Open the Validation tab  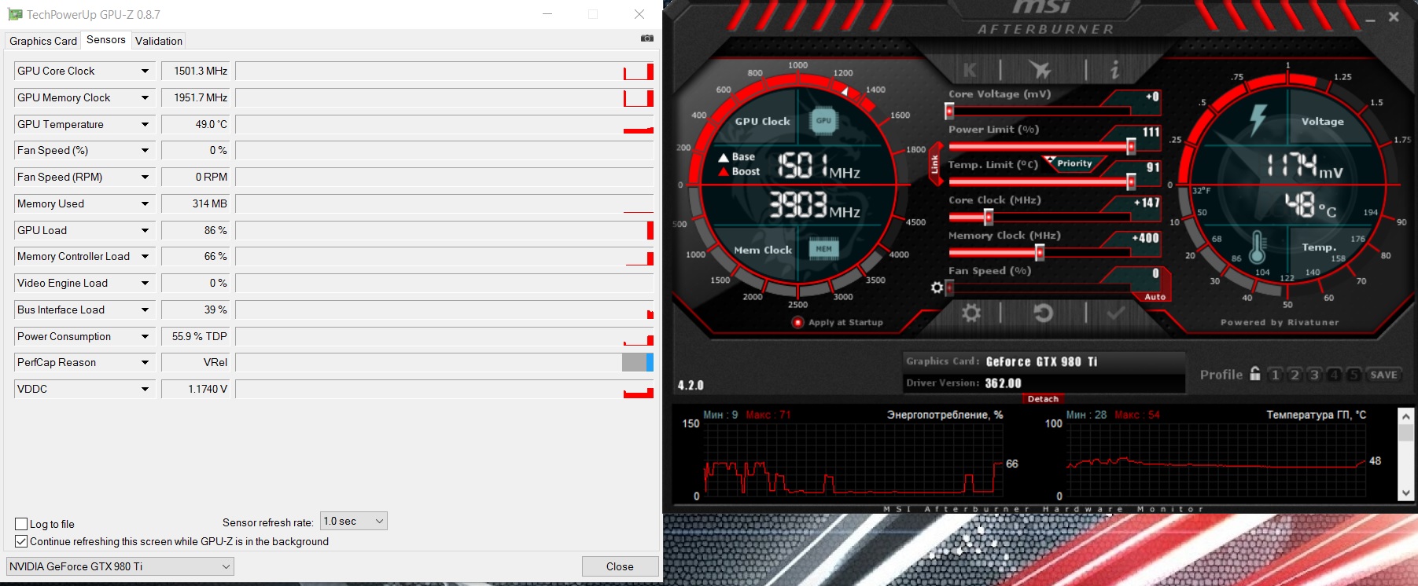point(159,41)
